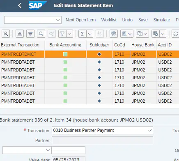Viewport: 179px width, 161px height.
Task: Click the Undo button
Action: [127, 20]
